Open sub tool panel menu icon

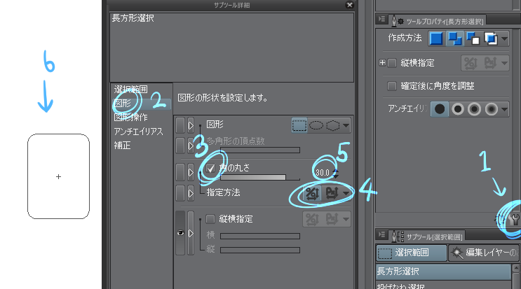coord(381,234)
